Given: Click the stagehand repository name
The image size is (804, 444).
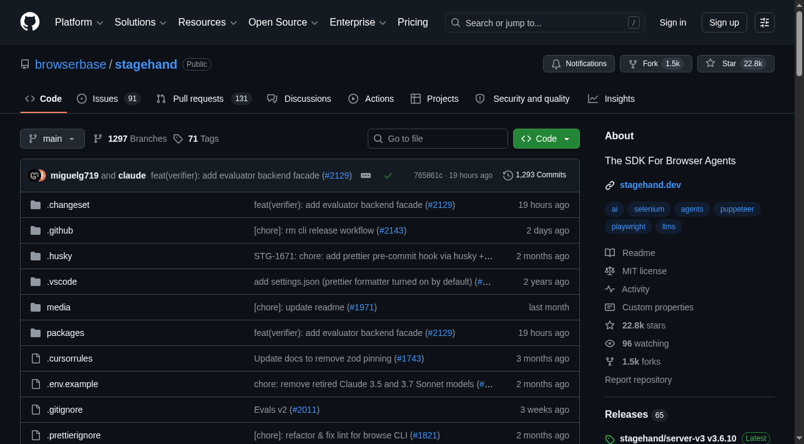Looking at the screenshot, I should [146, 64].
